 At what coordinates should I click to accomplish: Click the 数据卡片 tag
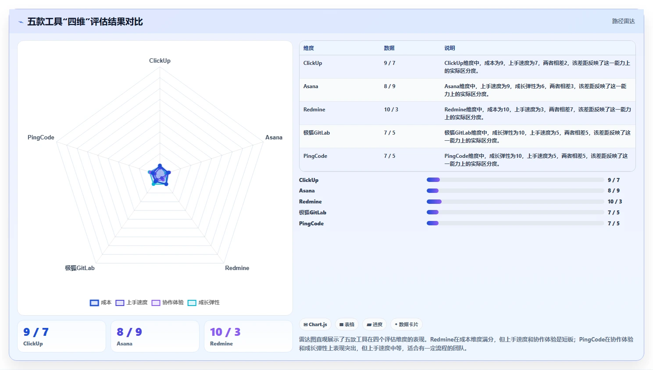pyautogui.click(x=407, y=324)
